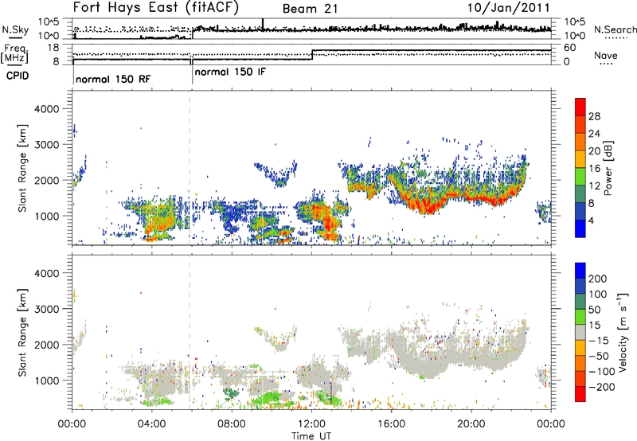
Task: Click the "4000" tick of the power panel
Action: pyautogui.click(x=46, y=109)
